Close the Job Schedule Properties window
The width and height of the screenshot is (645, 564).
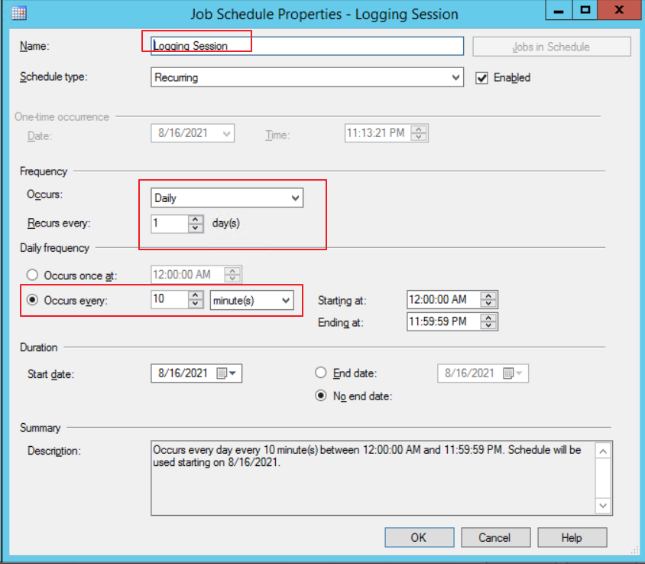coord(619,10)
